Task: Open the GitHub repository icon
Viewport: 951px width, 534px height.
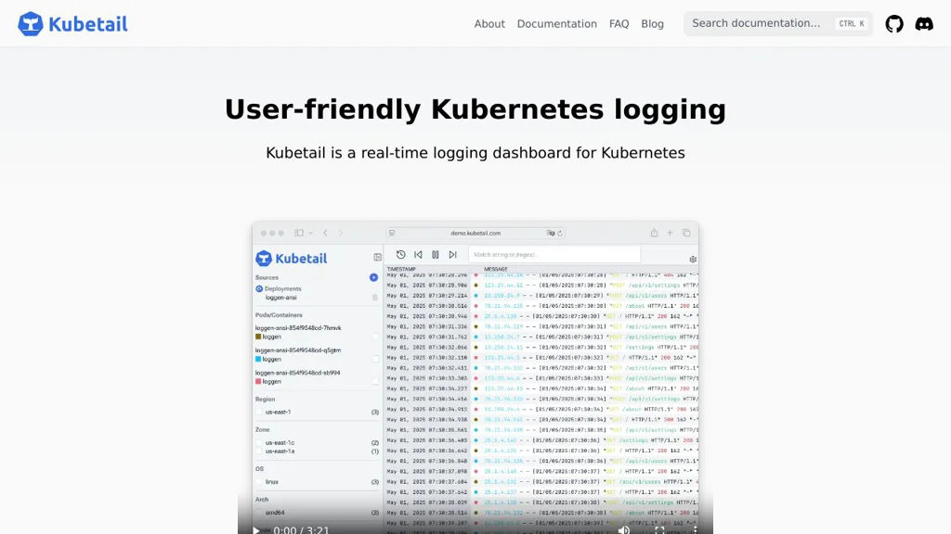Action: [x=894, y=23]
